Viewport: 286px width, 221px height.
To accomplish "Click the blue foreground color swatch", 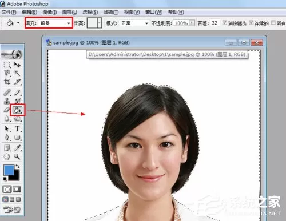I will pos(9,170).
